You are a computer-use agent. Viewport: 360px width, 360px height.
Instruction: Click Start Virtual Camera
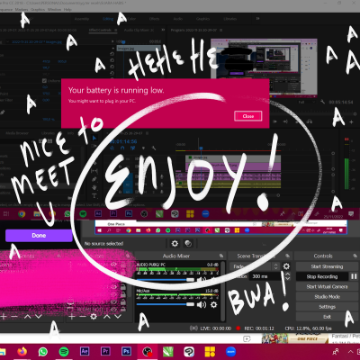pos(327,286)
